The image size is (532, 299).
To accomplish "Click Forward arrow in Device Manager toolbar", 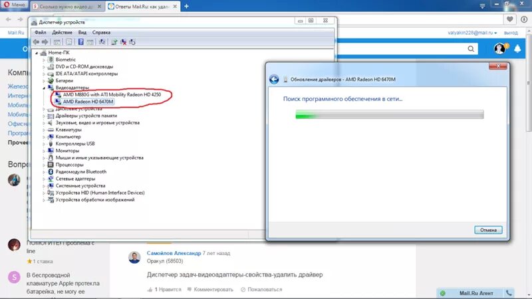I will 45,42.
